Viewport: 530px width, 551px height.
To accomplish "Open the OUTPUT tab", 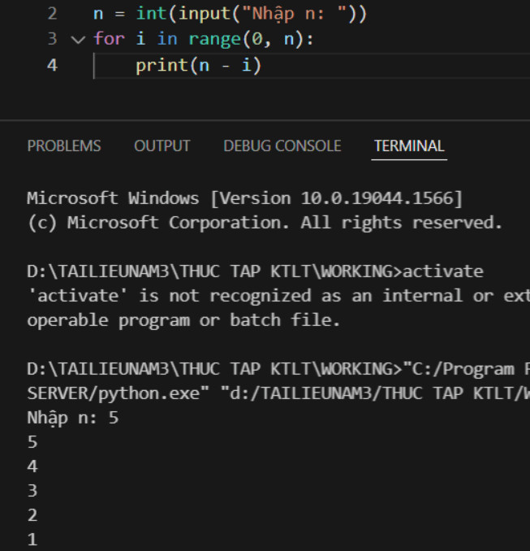I will pyautogui.click(x=162, y=145).
